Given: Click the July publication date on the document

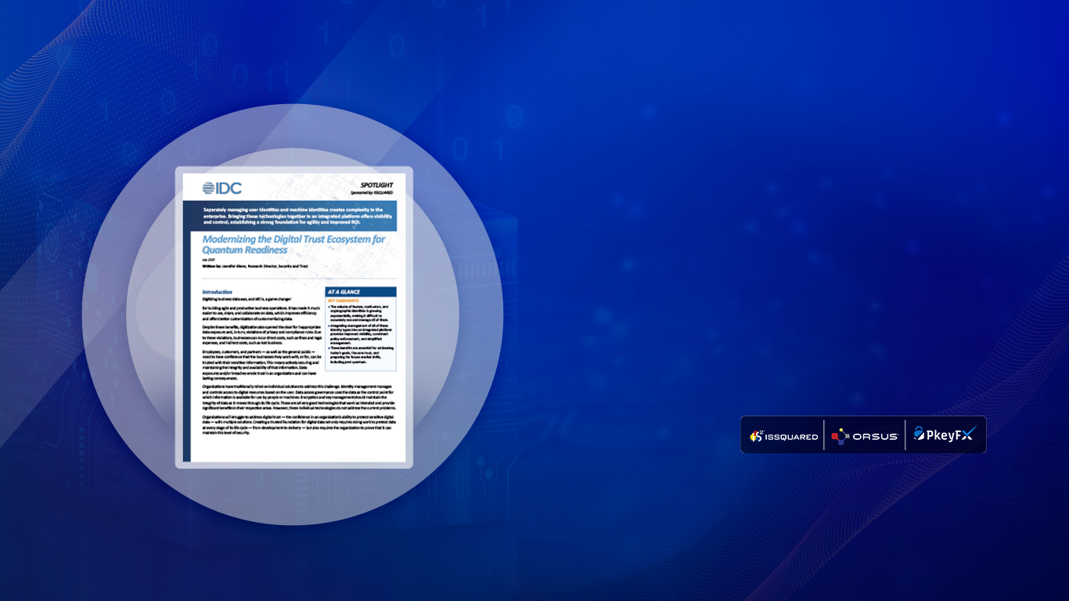Looking at the screenshot, I should 209,259.
